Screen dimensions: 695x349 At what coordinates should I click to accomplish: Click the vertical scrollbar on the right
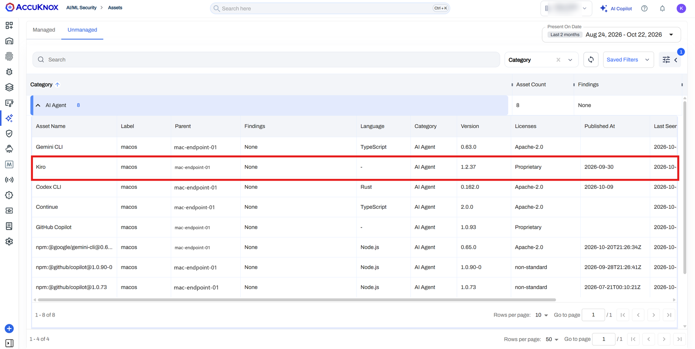pos(685,187)
